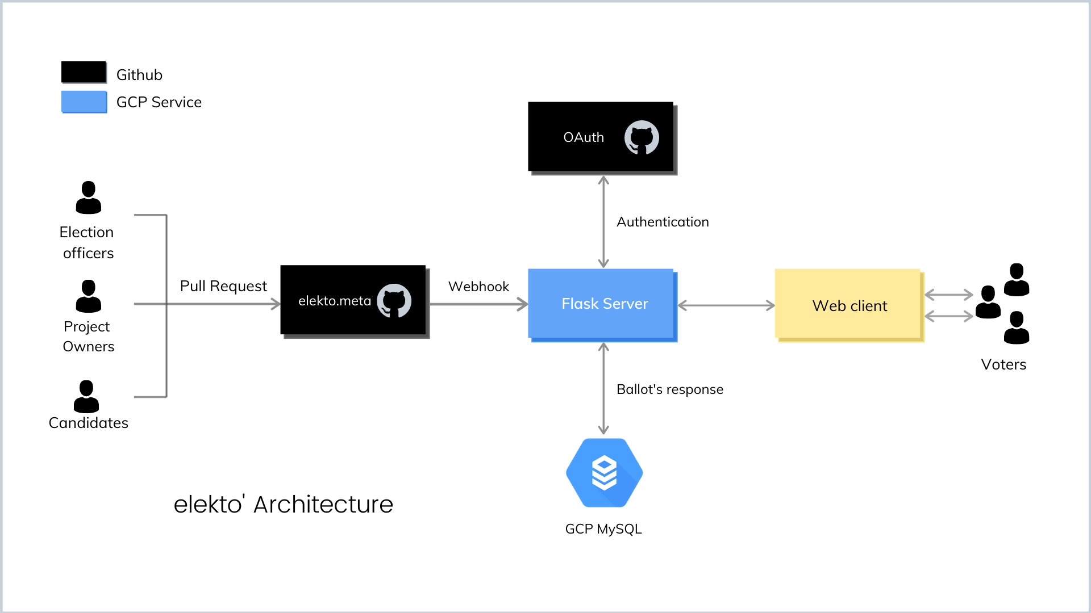Click the GCP MySQL caption
Viewport: 1091px width, 613px height.
(603, 529)
